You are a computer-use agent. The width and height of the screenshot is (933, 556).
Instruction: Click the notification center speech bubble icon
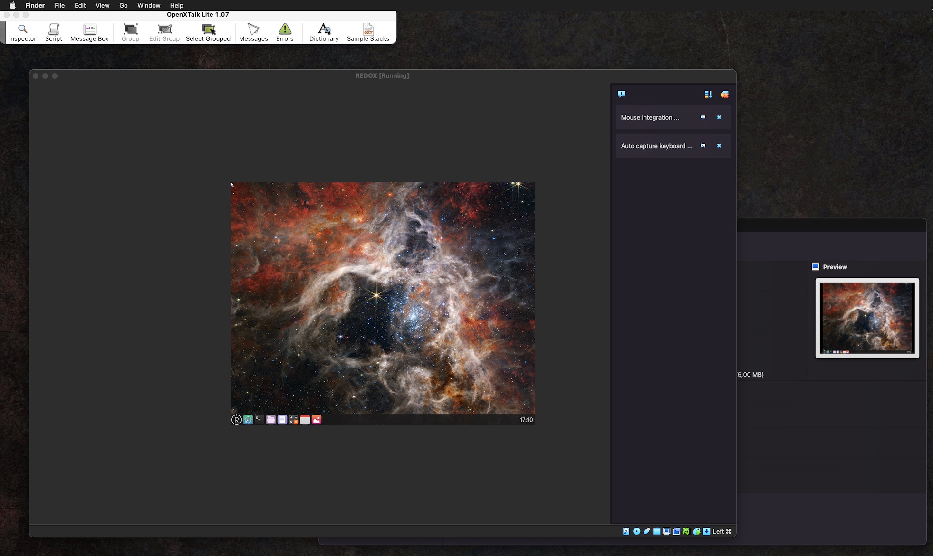tap(622, 94)
